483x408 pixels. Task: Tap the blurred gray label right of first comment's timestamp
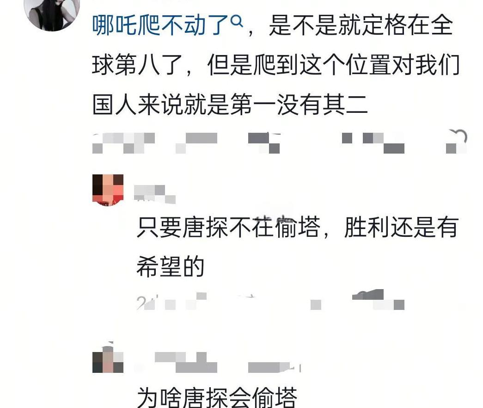pyautogui.click(x=196, y=143)
